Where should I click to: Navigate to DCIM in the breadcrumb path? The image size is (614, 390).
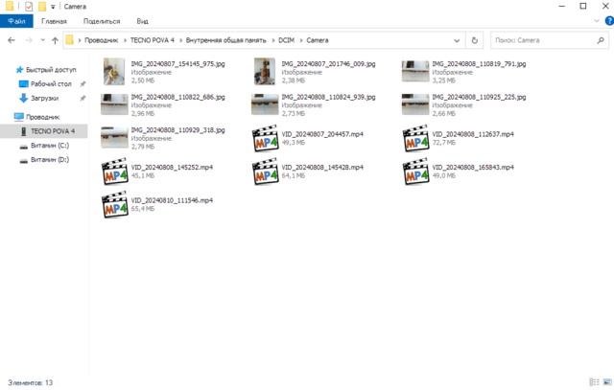pos(286,40)
